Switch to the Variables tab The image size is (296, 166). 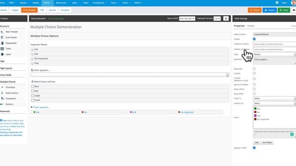pos(65,10)
